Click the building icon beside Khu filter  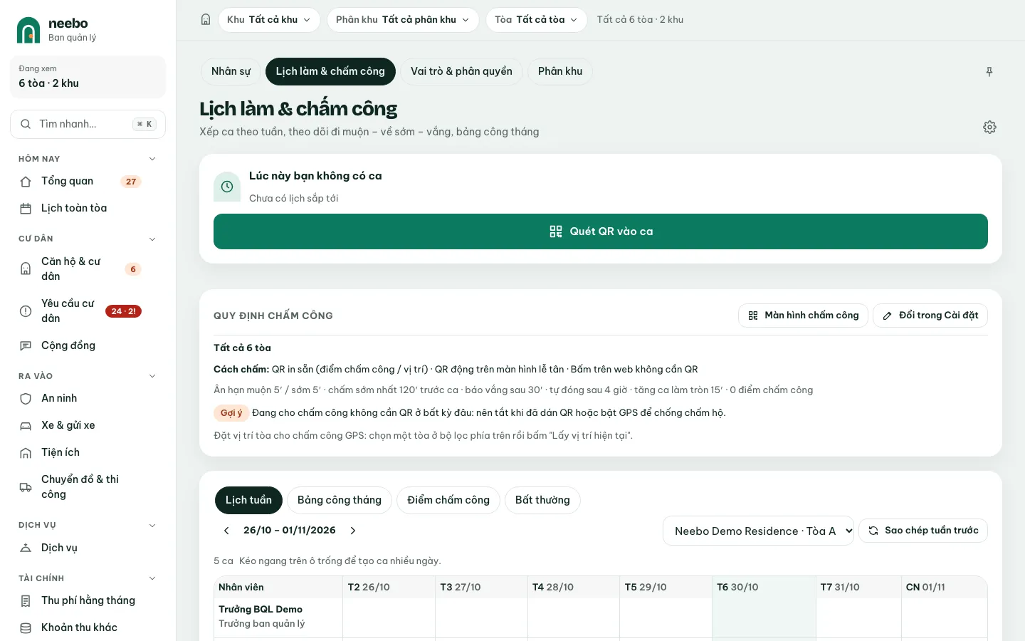tap(206, 20)
